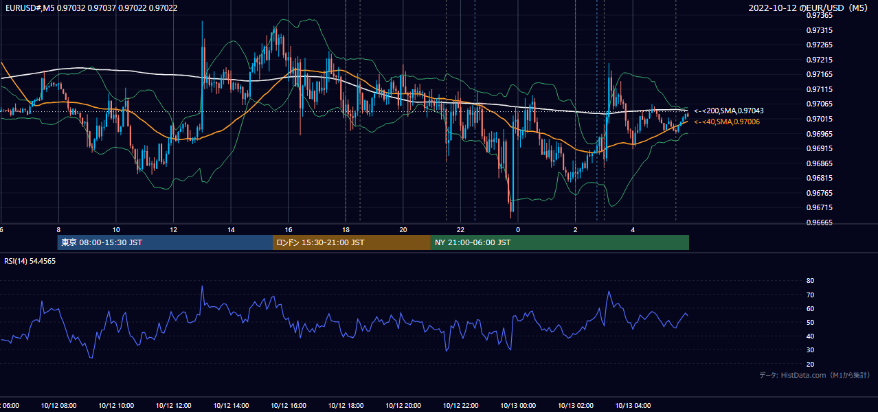The image size is (878, 412).
Task: Click the 0.97215 price axis label
Action: [x=820, y=60]
